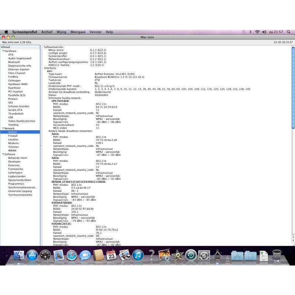Open the Wijzig menu
295x295 pixels.
pos(61,32)
